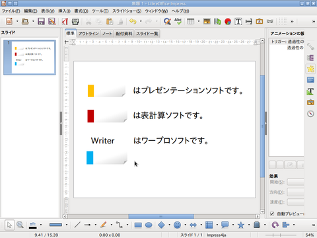Switch to the ノート tab

(107, 34)
